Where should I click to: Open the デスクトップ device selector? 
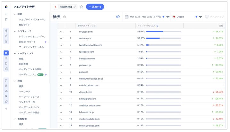[x=214, y=17]
